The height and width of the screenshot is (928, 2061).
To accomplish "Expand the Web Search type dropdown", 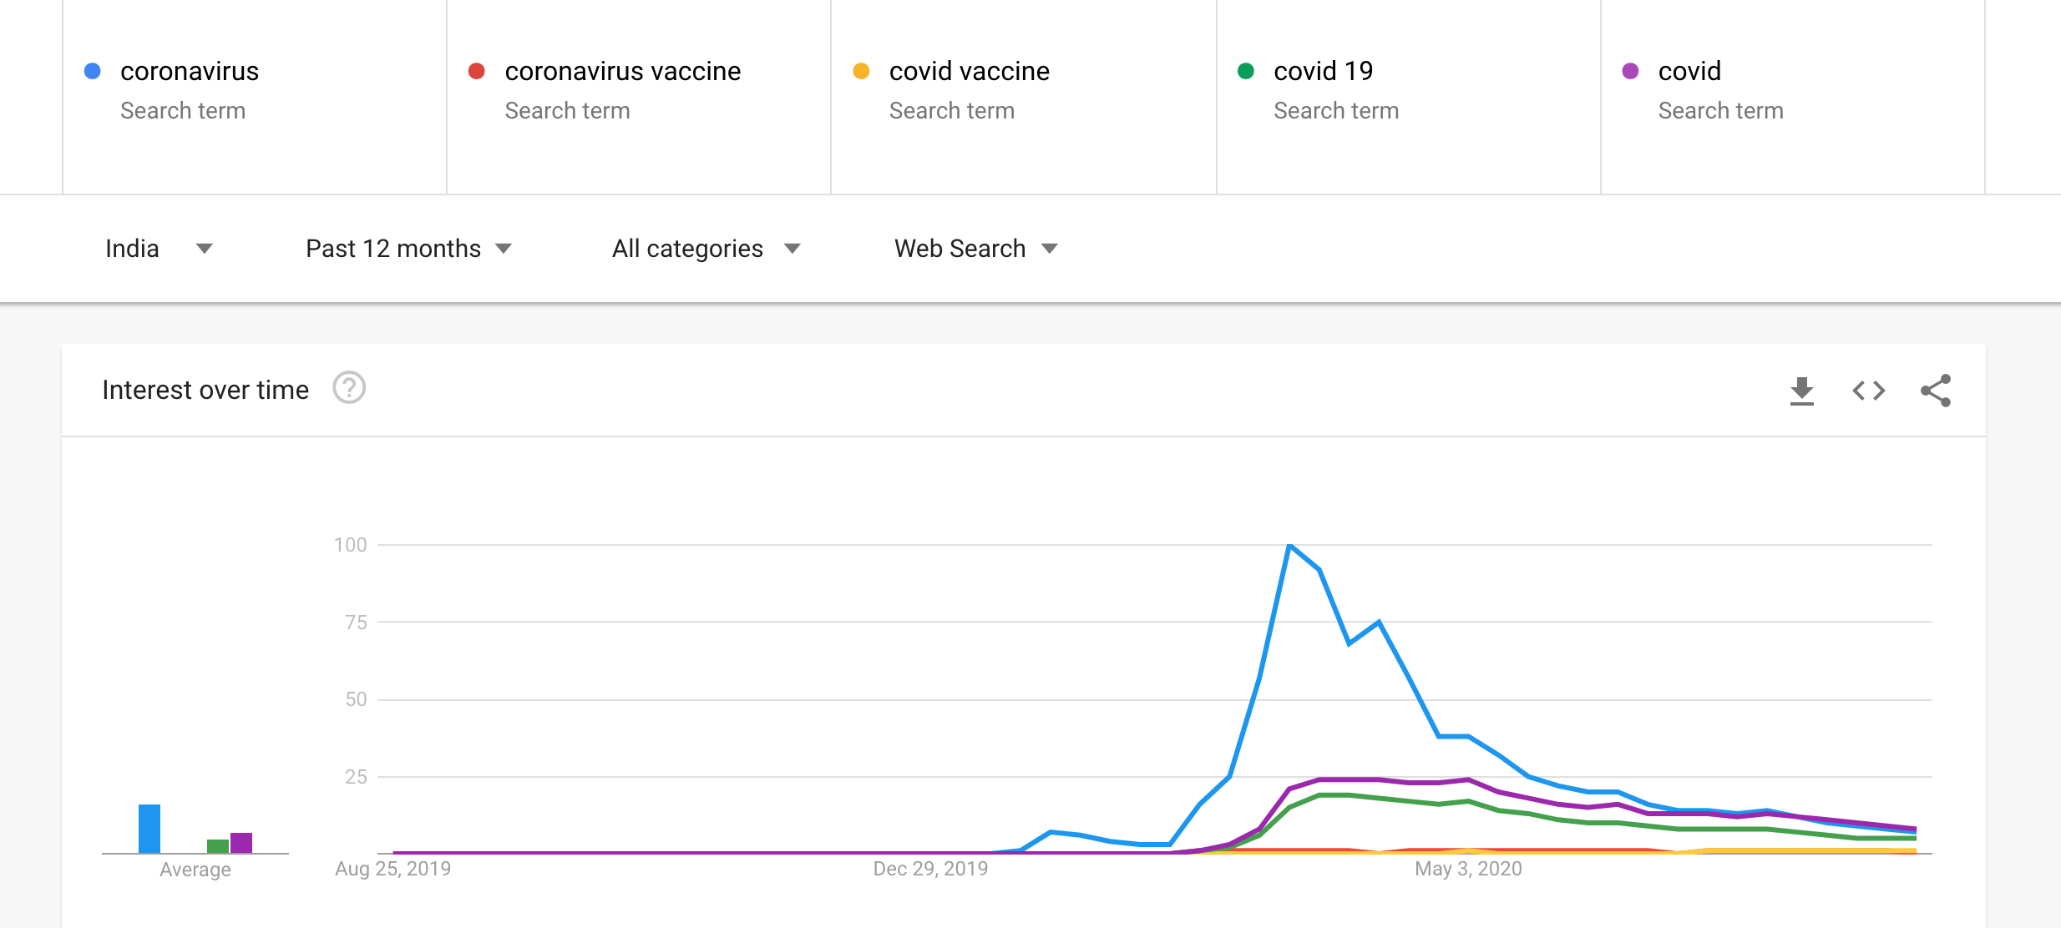I will pyautogui.click(x=975, y=249).
